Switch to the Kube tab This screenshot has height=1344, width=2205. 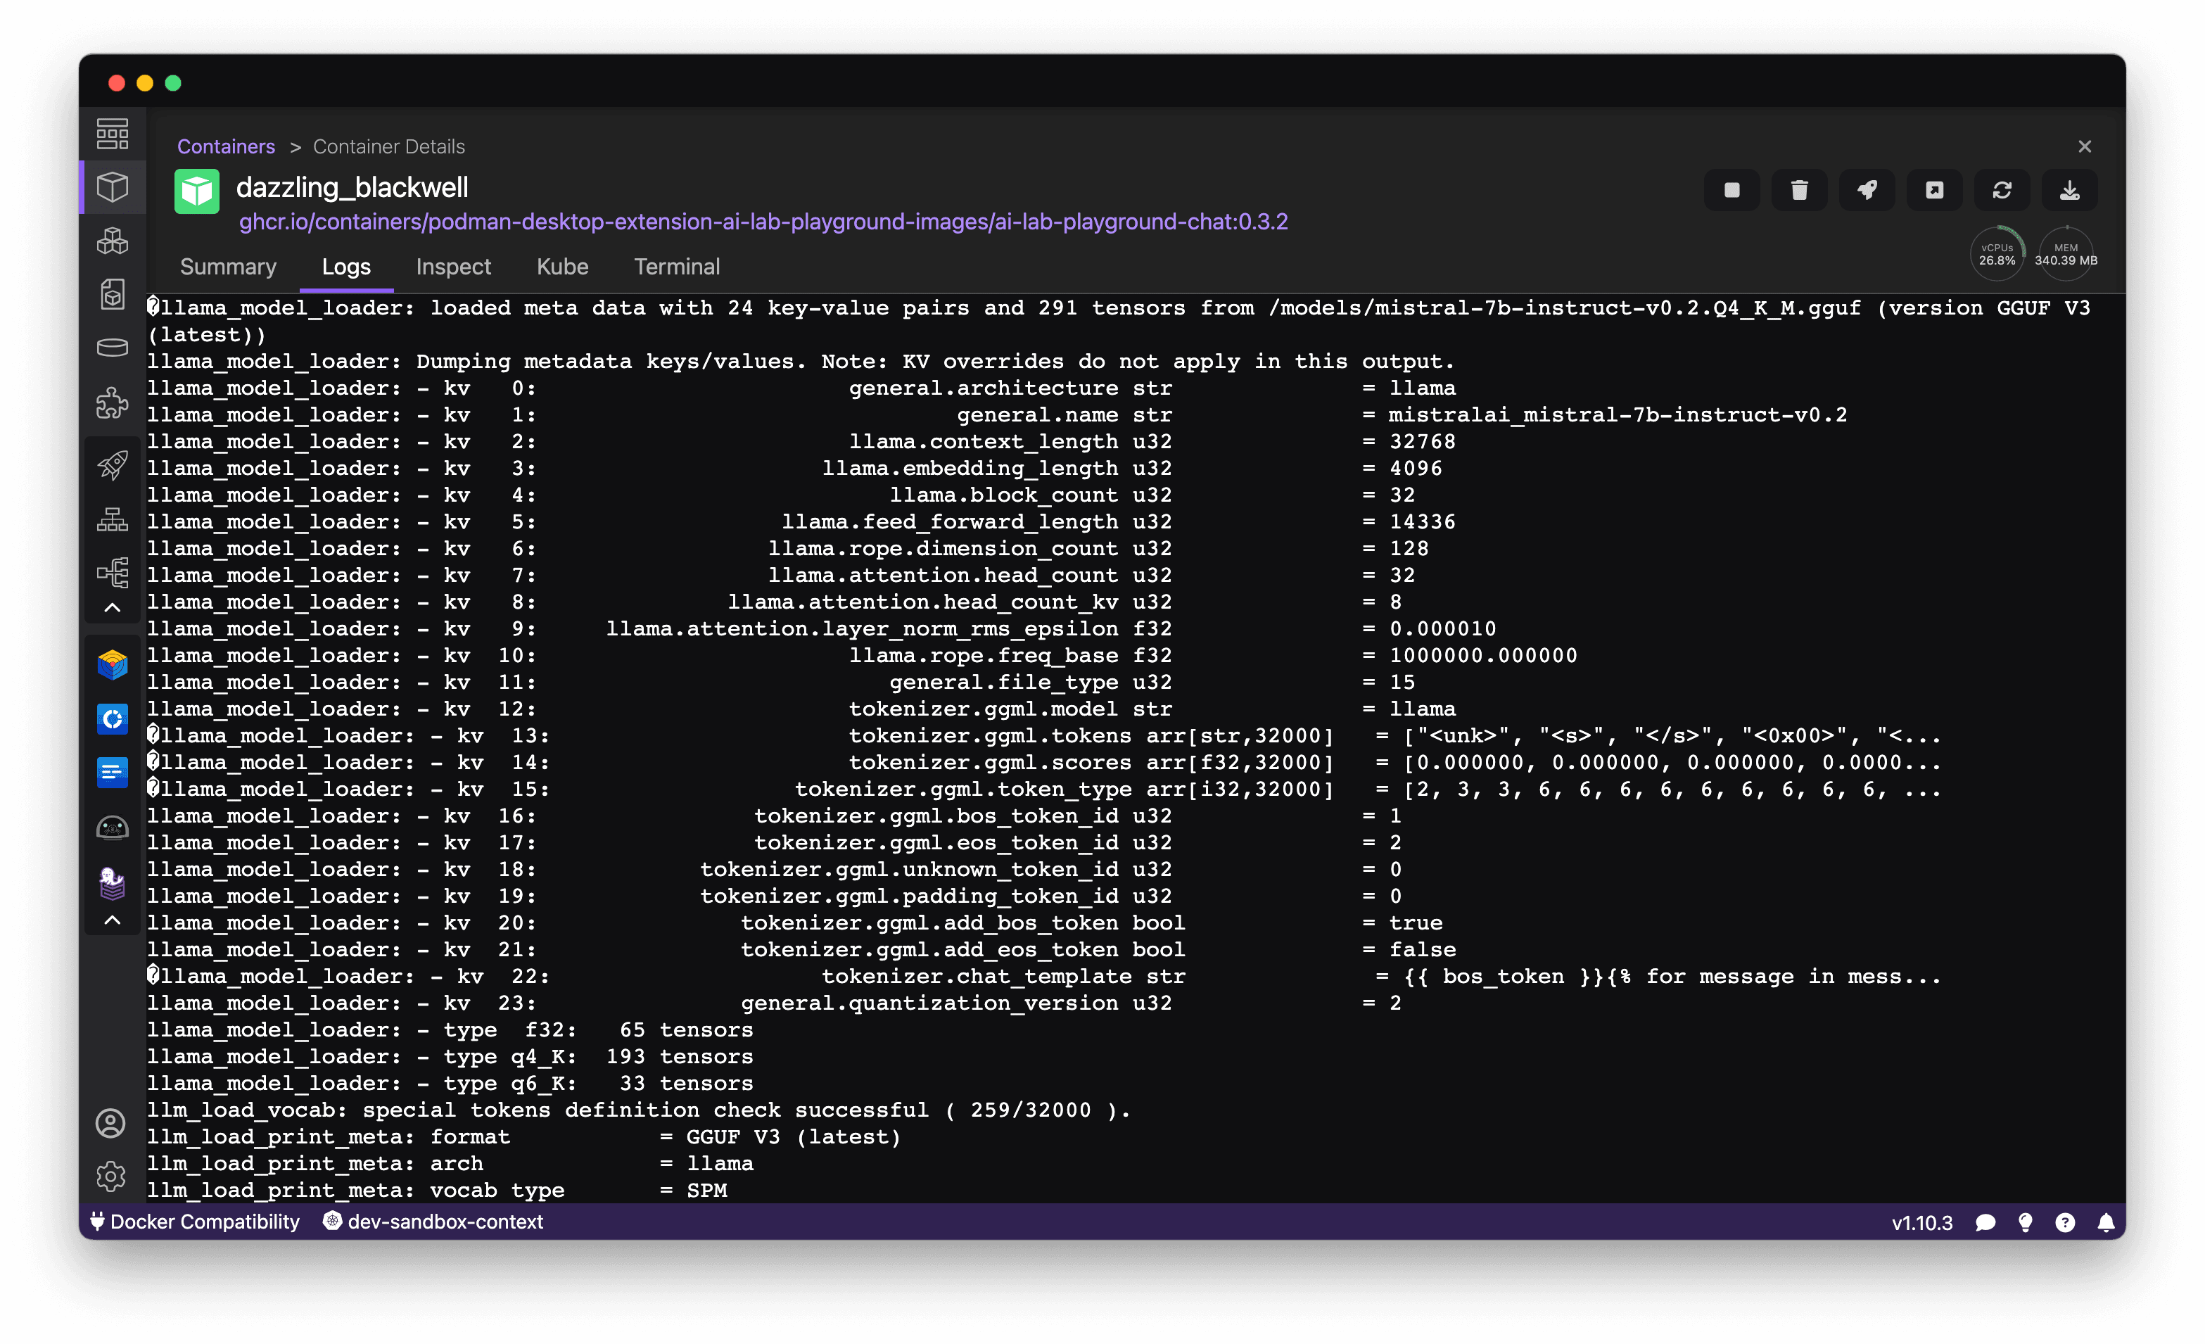point(562,267)
